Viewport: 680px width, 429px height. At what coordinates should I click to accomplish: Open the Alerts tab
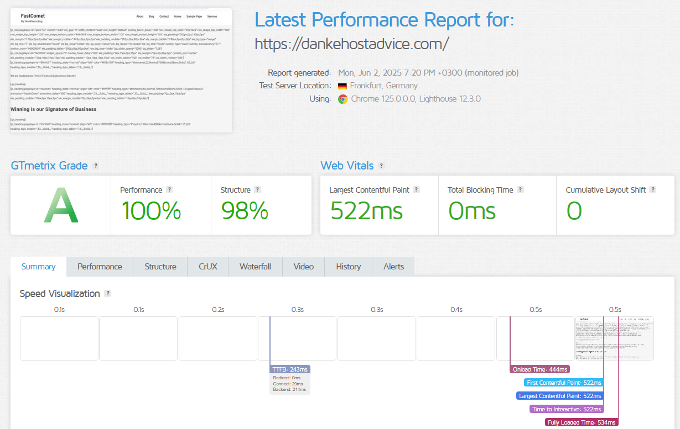click(393, 267)
